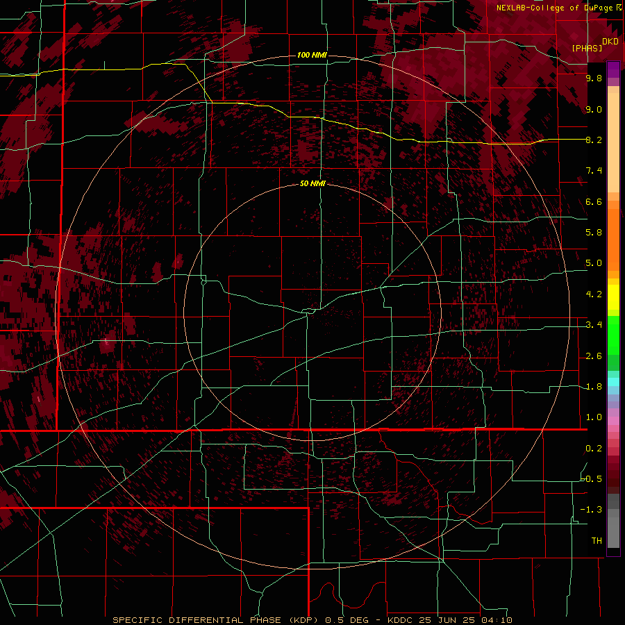Pick the cyan color bar segment
Image resolution: width=625 pixels, height=625 pixels.
[613, 382]
